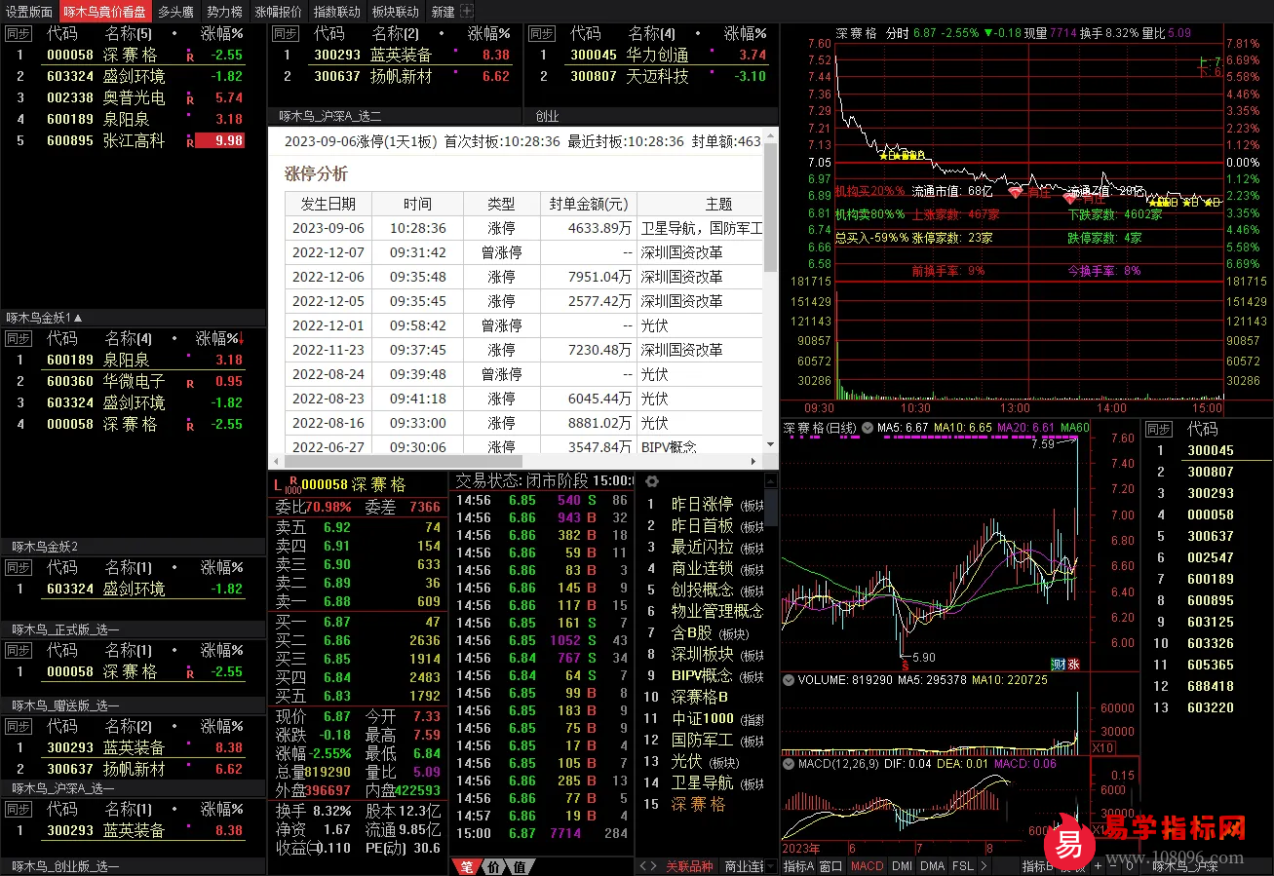Expand the 深赛格(日线) chart chevron
1274x876 pixels.
tap(869, 429)
